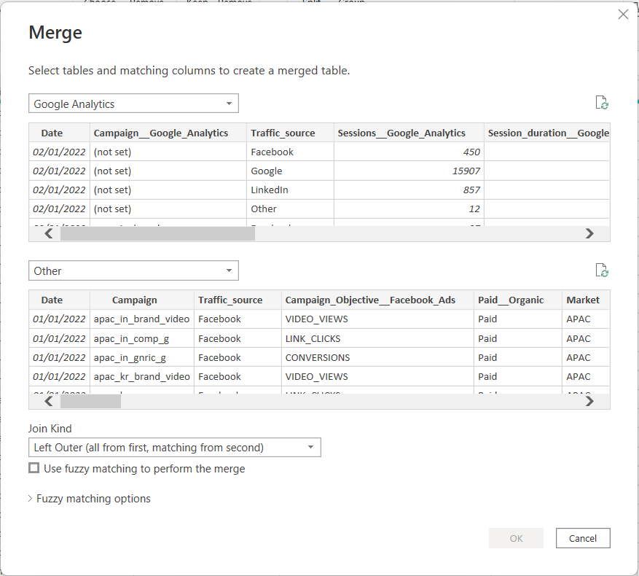The width and height of the screenshot is (639, 576).
Task: Select Campaign_Objective__Facebook_Ads column header
Action: 377,300
